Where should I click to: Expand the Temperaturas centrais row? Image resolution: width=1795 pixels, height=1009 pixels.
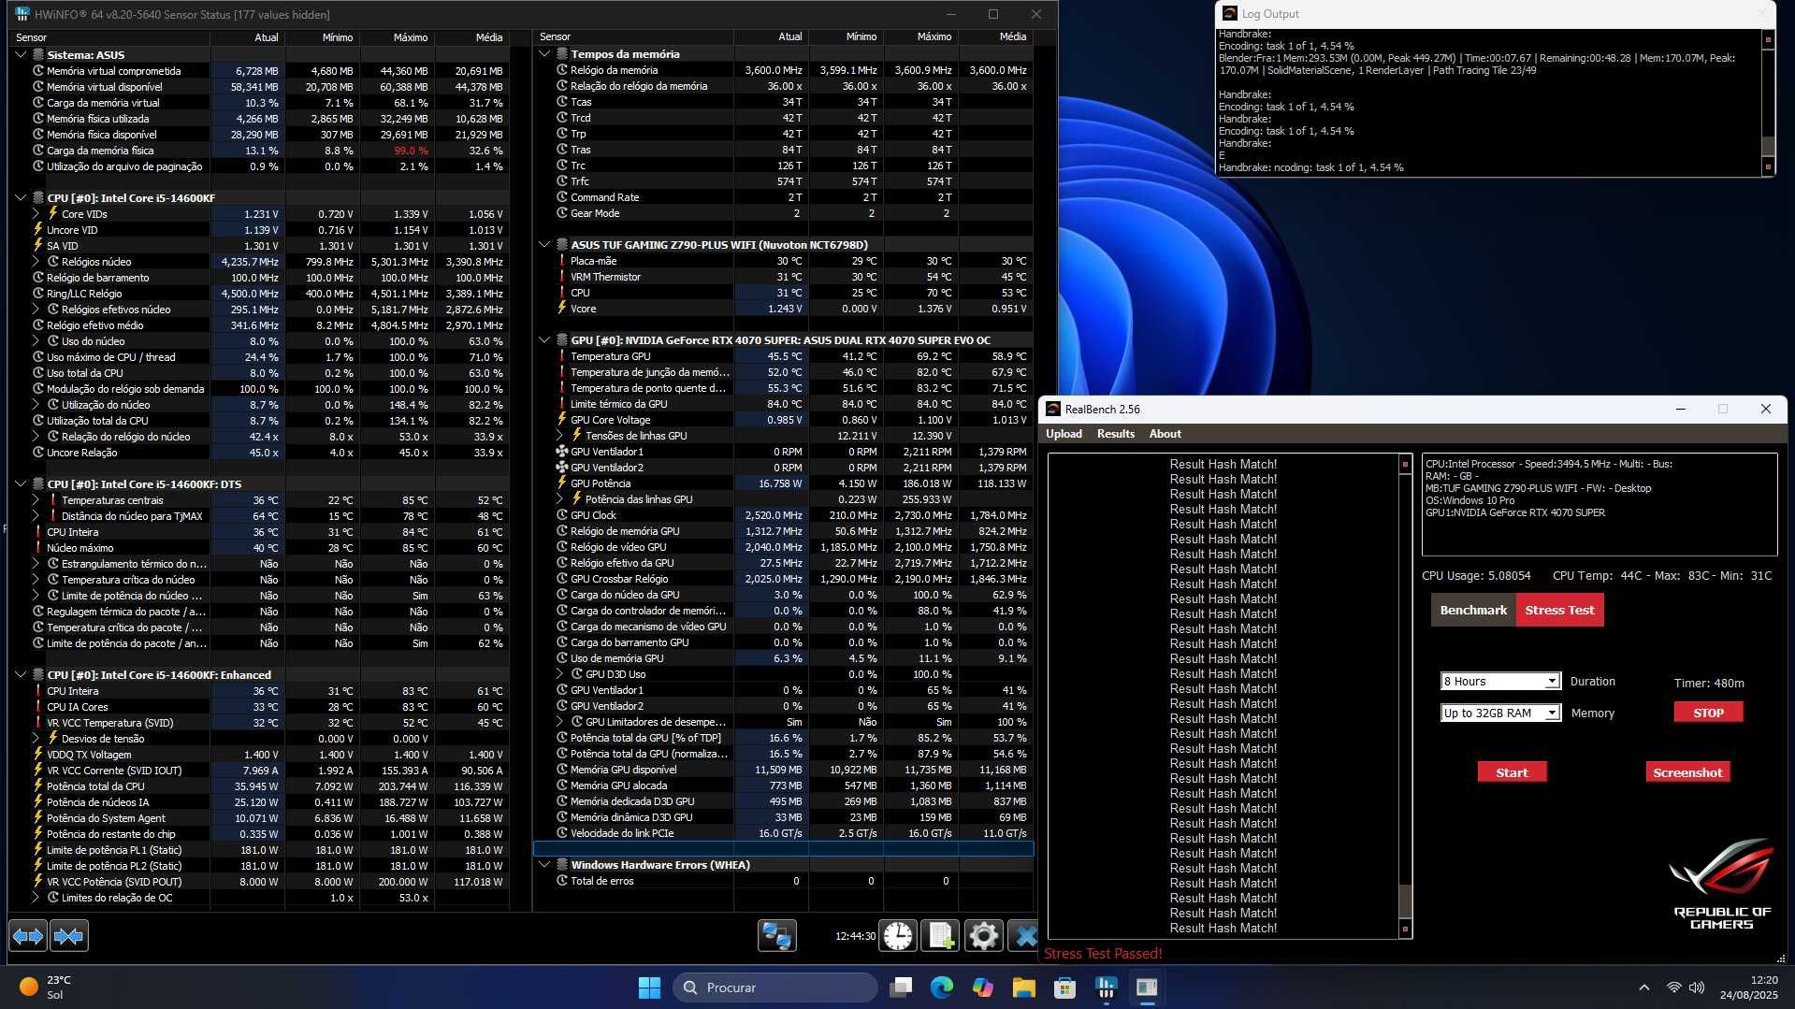(x=36, y=500)
